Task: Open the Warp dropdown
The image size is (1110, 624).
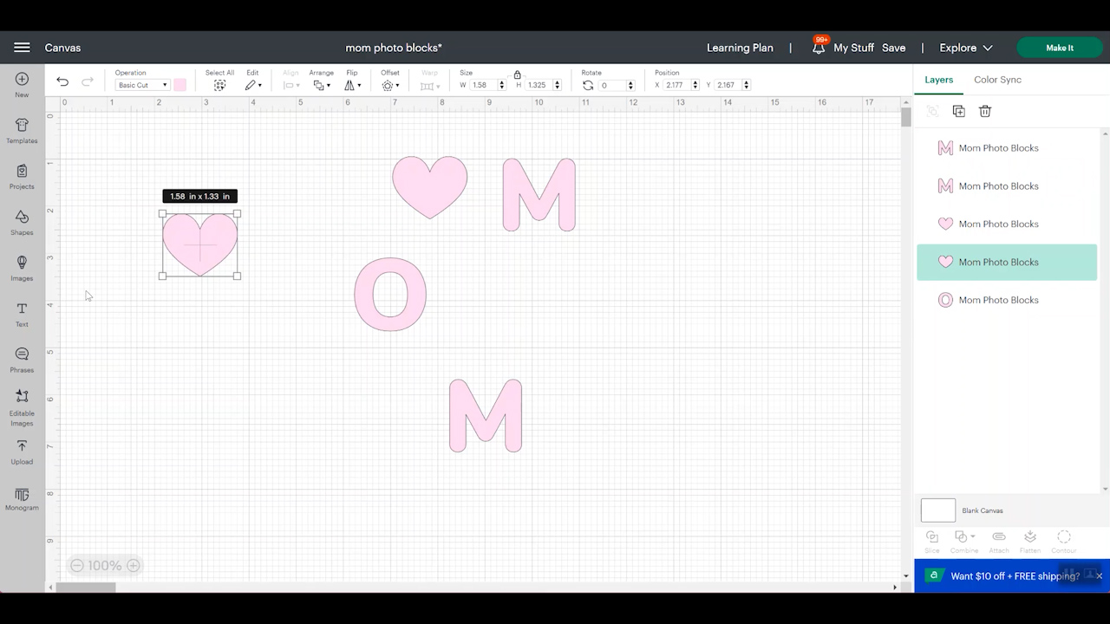Action: [428, 85]
